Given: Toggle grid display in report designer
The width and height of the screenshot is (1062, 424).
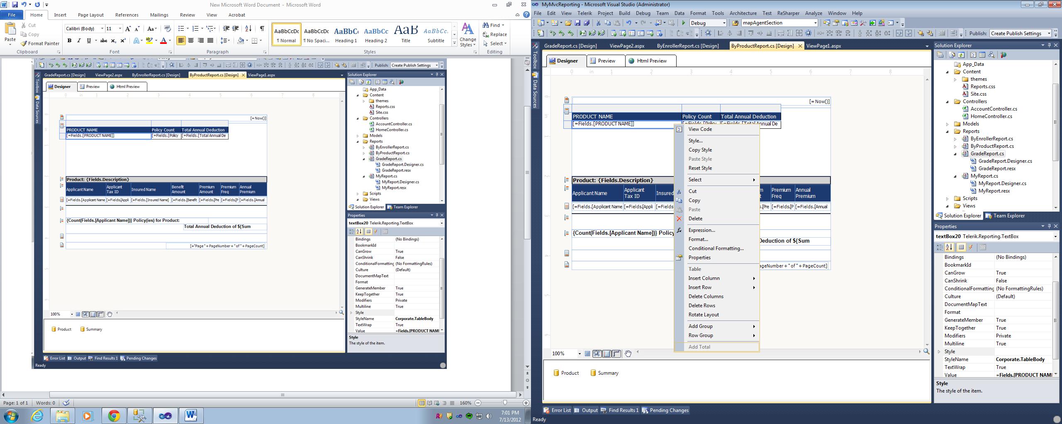Looking at the screenshot, I should tap(587, 354).
